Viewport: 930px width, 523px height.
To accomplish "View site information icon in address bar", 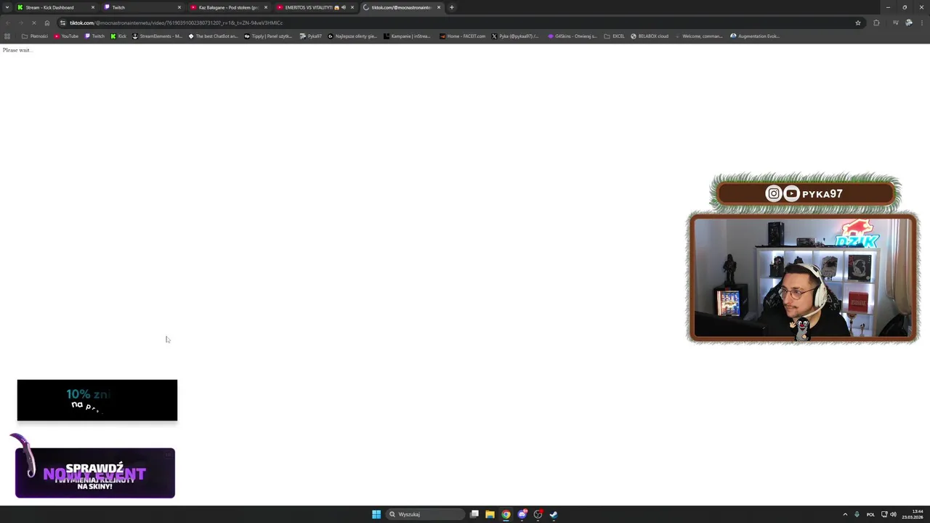I will tap(63, 23).
